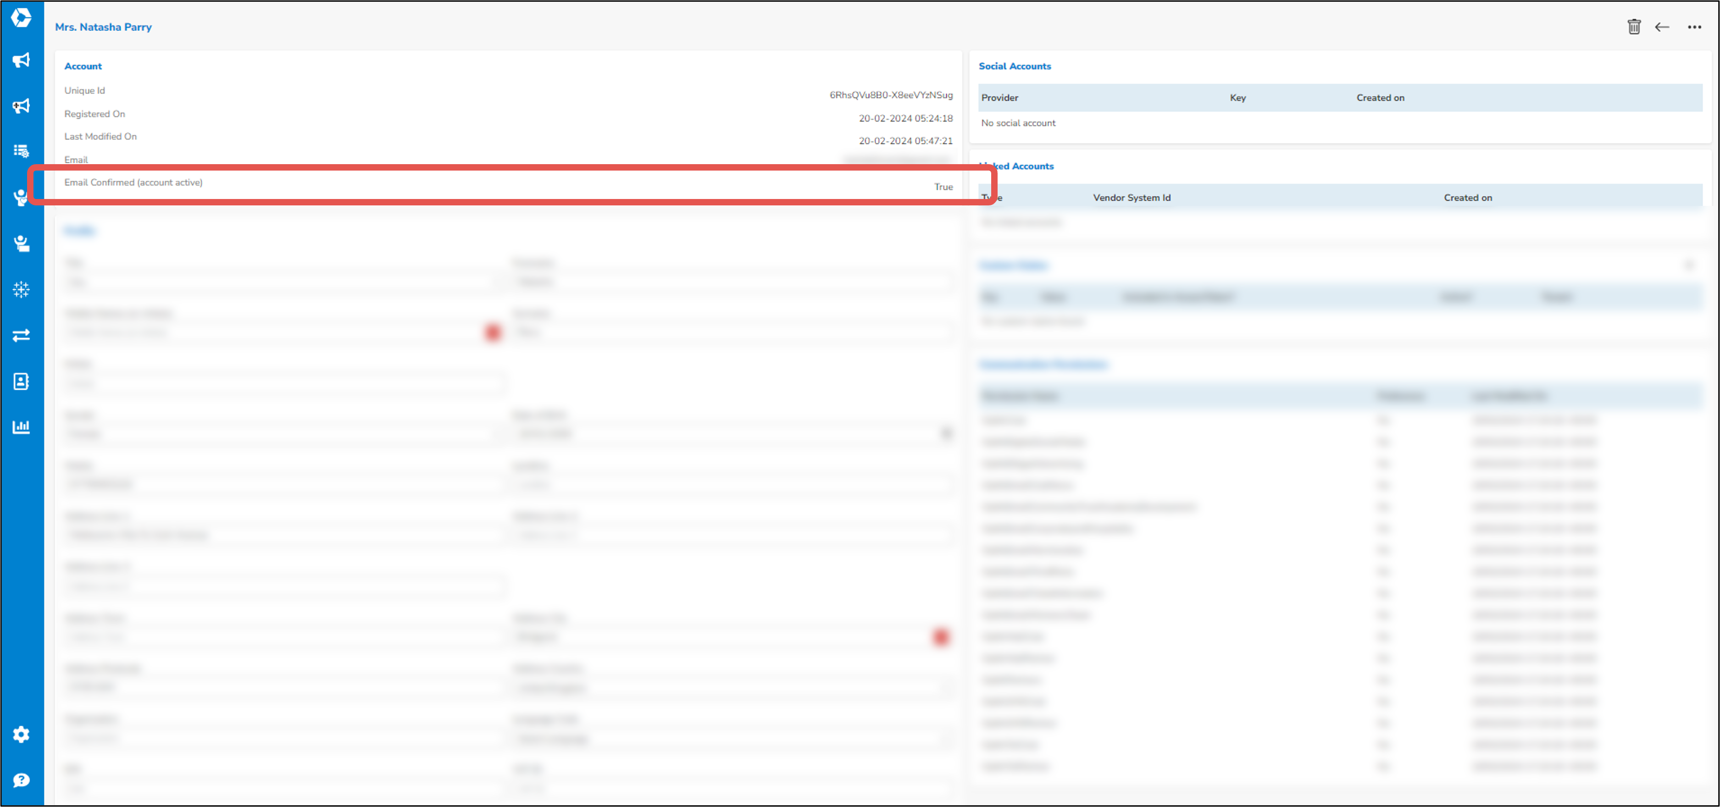Open the list-with-gear settings sidebar icon

(22, 151)
